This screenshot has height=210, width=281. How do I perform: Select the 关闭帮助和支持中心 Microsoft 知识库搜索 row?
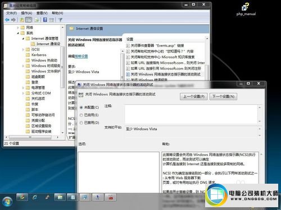(x=160, y=57)
